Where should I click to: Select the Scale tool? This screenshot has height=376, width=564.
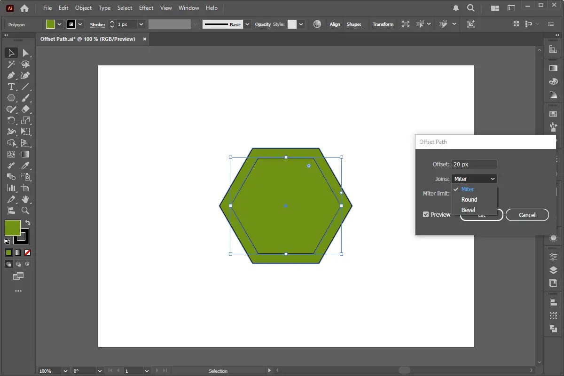(x=26, y=121)
